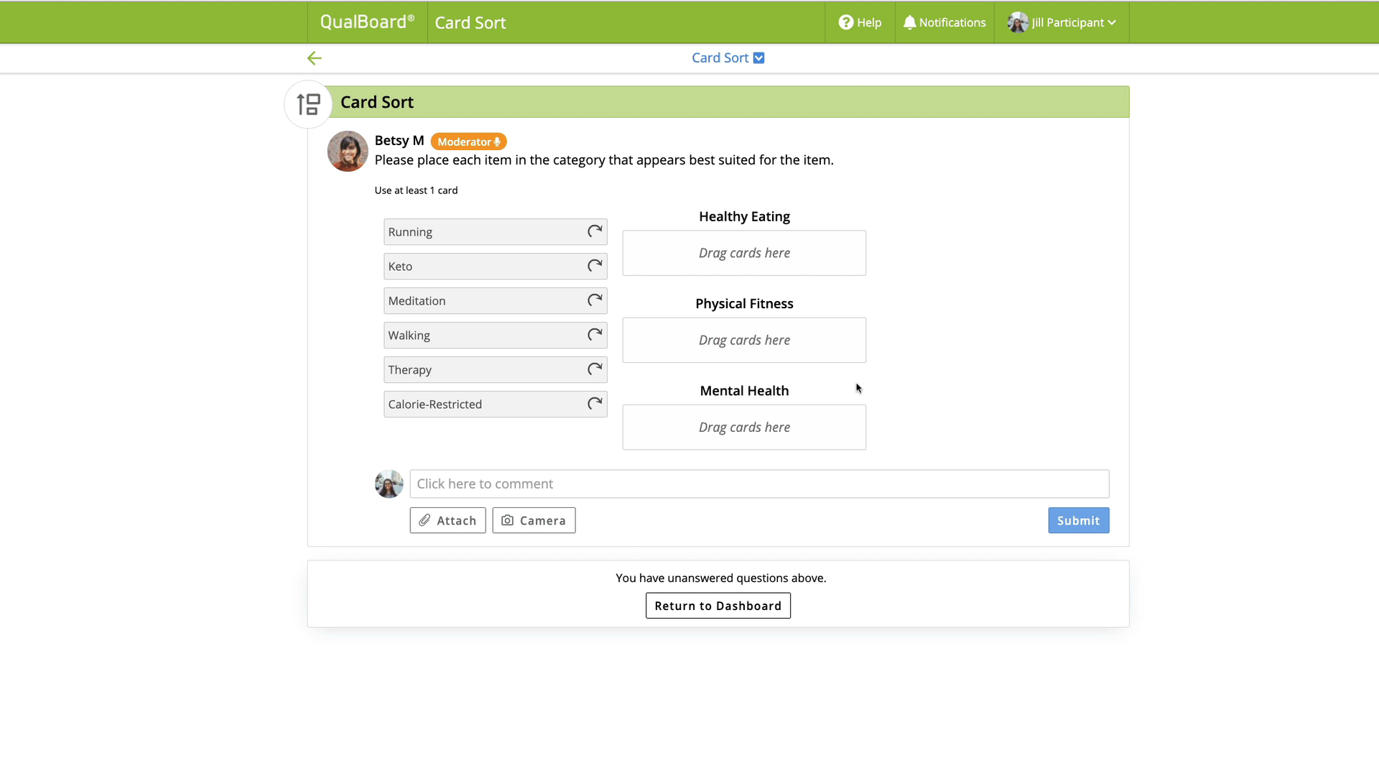Click the Notifications bell icon
The image size is (1379, 776).
[909, 22]
